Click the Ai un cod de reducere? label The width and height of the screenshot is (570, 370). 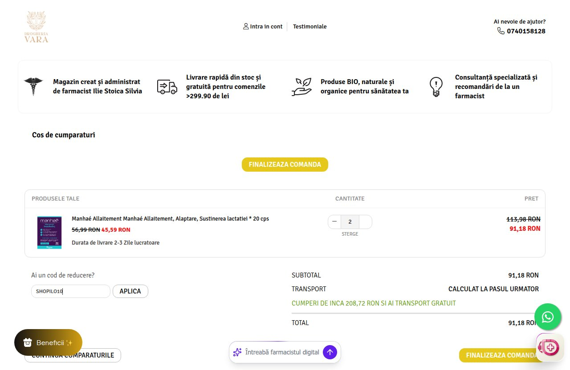pyautogui.click(x=63, y=275)
